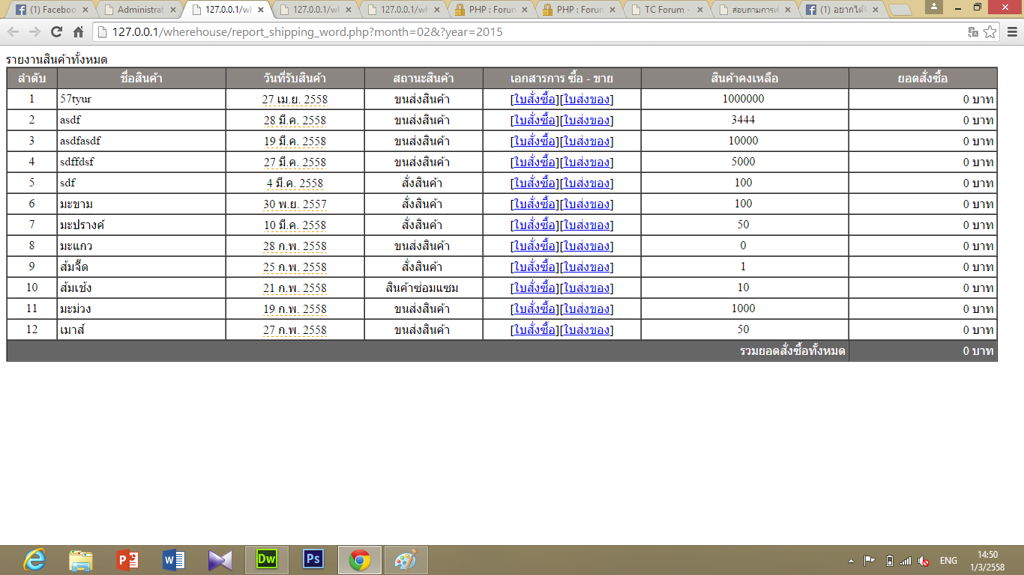The height and width of the screenshot is (575, 1024).
Task: Switch to the Administrat tab
Action: point(139,10)
